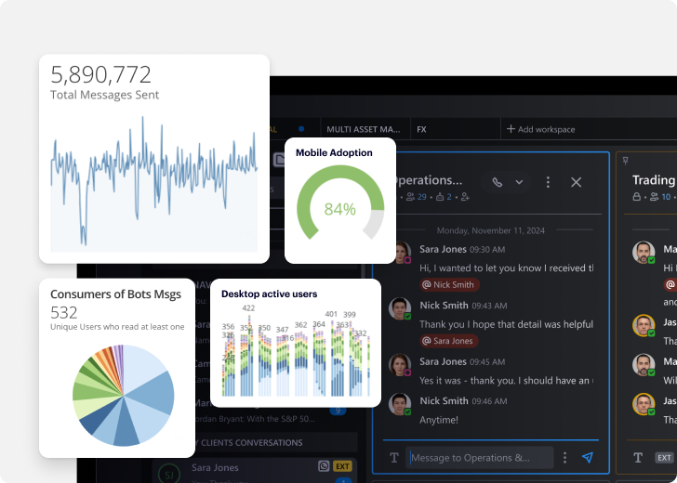Viewport: 677px width, 483px height.
Task: Start a call in Operations chat
Action: (498, 182)
